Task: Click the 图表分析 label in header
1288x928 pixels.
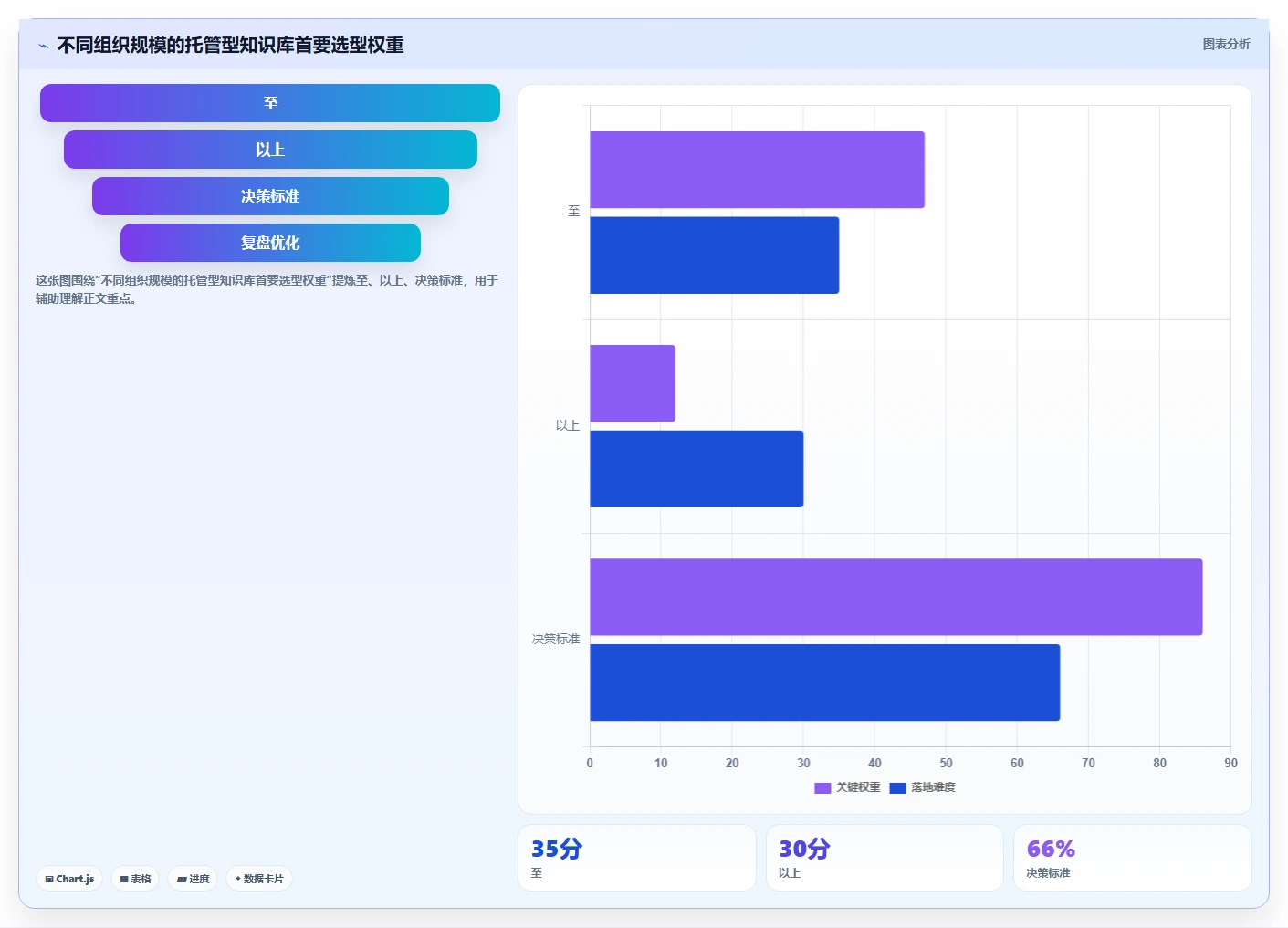Action: 1226,44
